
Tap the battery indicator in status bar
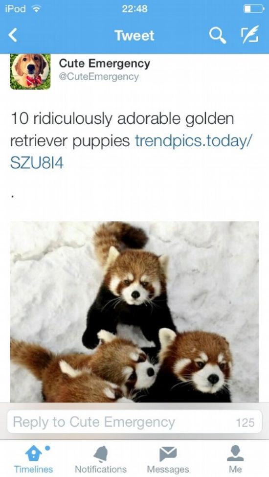click(254, 9)
